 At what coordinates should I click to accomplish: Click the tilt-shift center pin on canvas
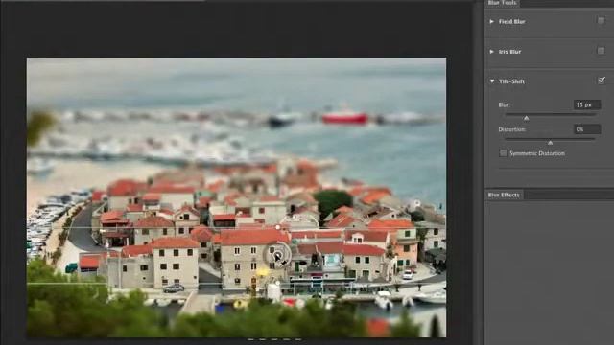click(277, 256)
